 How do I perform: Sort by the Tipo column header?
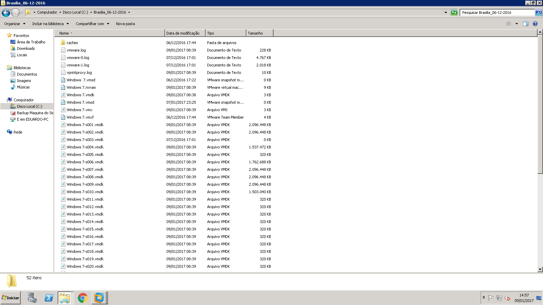click(x=226, y=33)
